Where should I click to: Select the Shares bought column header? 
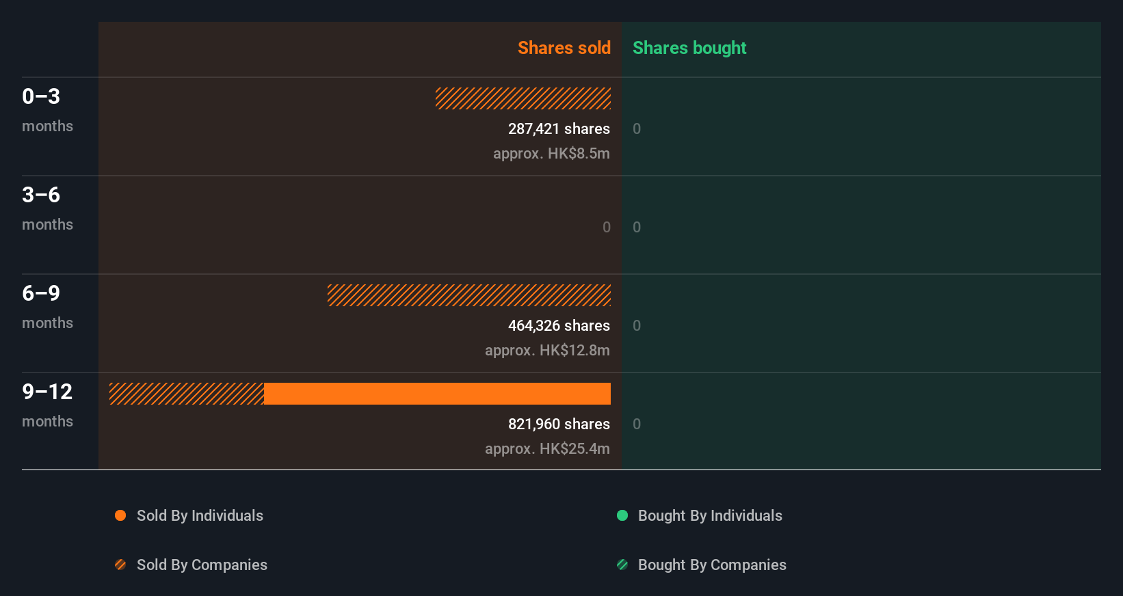tap(689, 48)
